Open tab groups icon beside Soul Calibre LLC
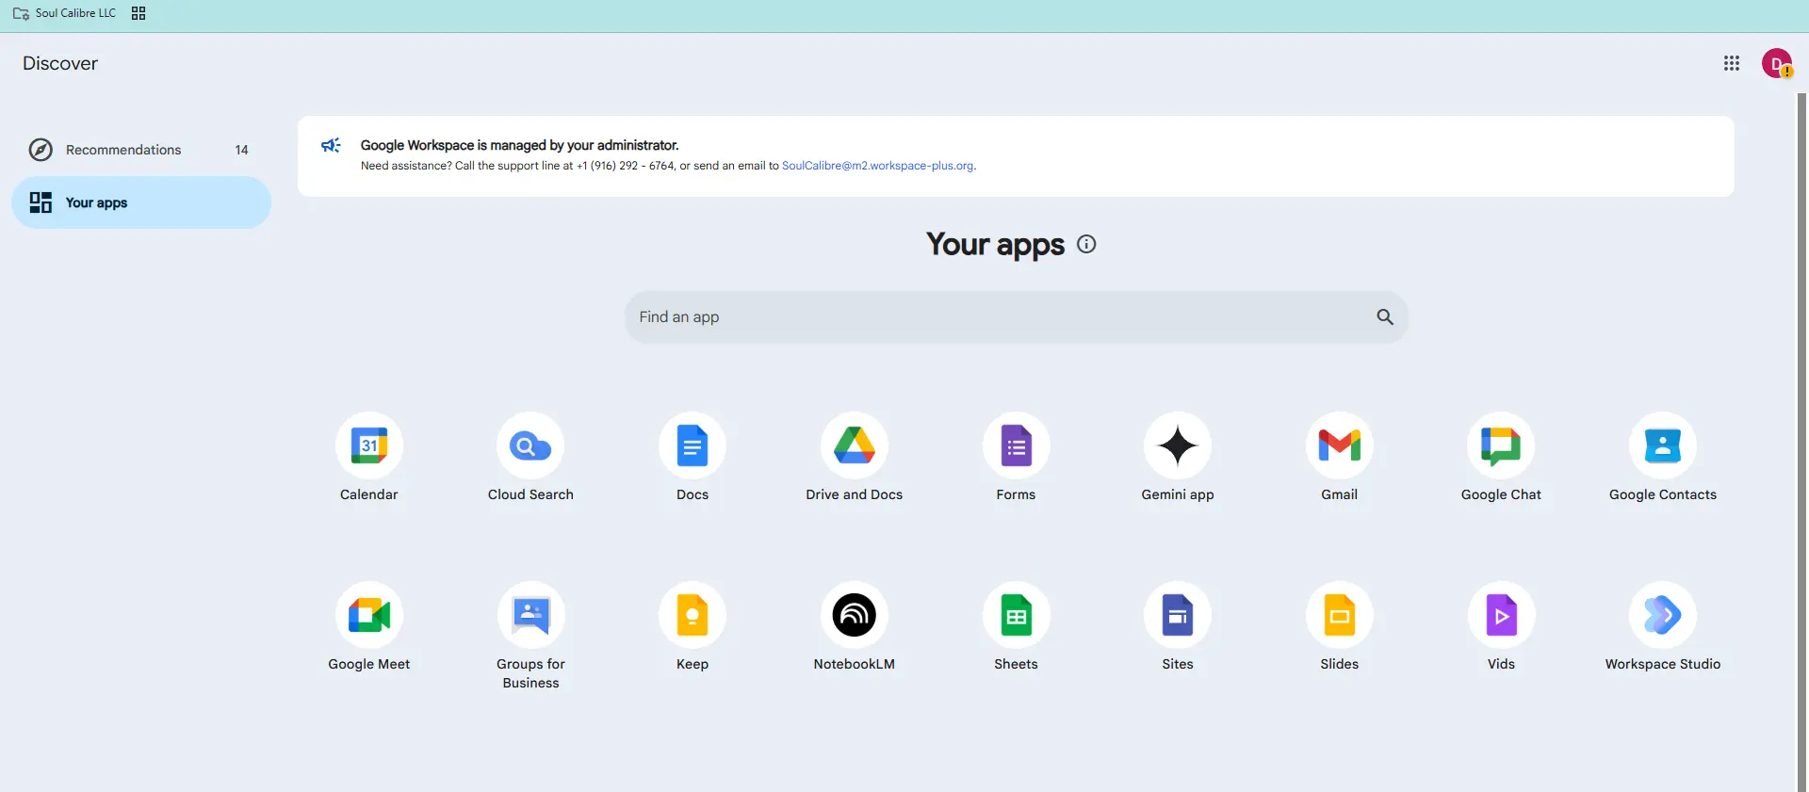Image resolution: width=1809 pixels, height=792 pixels. click(139, 13)
